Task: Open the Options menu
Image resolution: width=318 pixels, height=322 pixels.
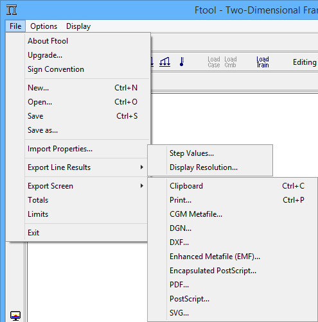Action: click(44, 26)
